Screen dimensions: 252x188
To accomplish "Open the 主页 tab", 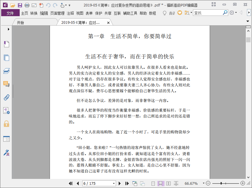I will (24, 13).
